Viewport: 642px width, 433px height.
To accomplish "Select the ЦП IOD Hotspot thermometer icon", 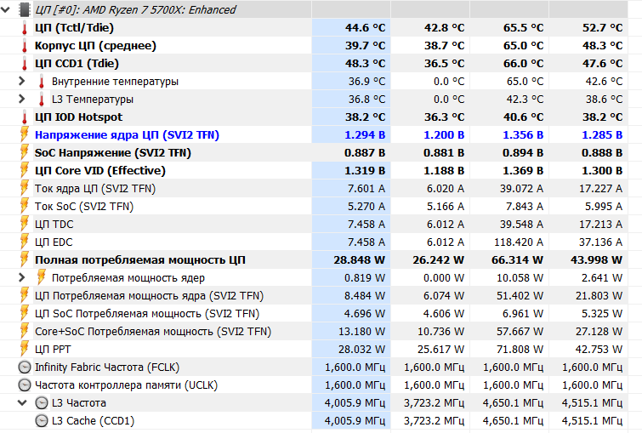I will pos(24,117).
